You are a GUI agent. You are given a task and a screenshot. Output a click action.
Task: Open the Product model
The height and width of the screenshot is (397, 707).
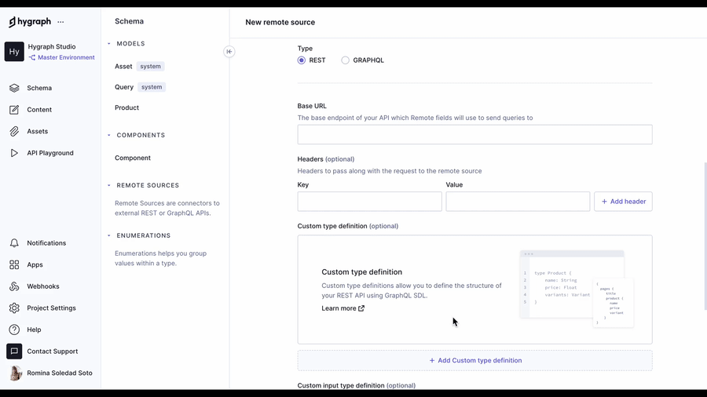click(126, 107)
